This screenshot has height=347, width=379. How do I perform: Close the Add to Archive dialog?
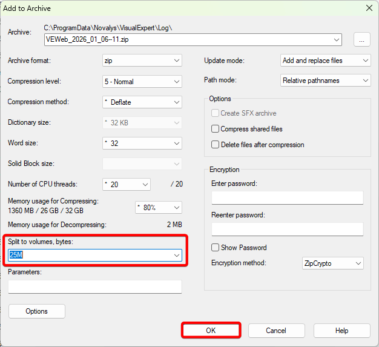369,8
